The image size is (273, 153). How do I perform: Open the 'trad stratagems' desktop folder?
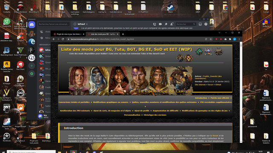click(89, 8)
